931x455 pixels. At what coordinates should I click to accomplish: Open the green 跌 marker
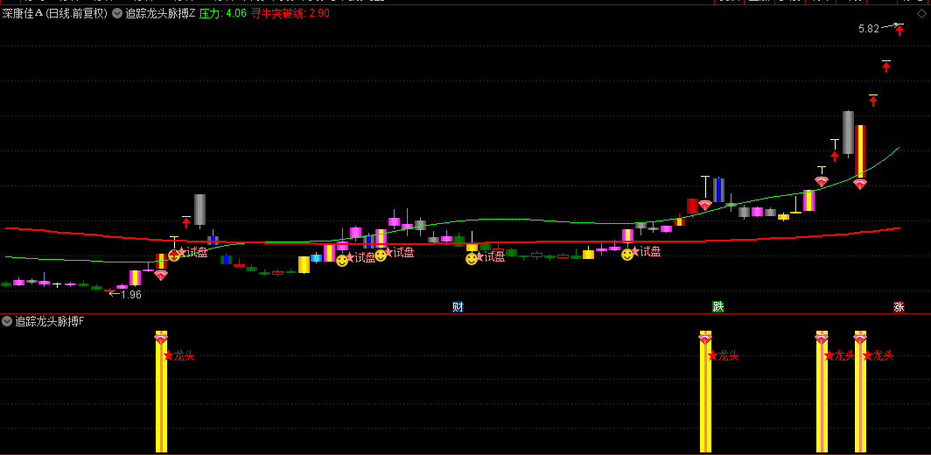point(718,306)
